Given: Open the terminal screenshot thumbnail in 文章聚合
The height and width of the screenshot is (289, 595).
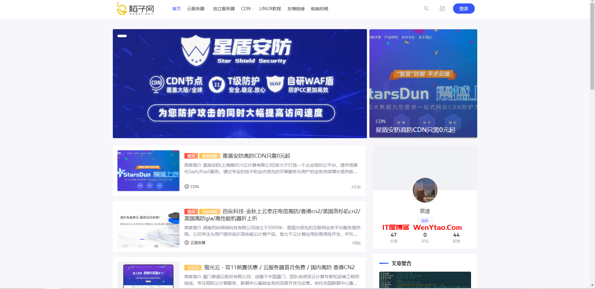Looking at the screenshot, I should pyautogui.click(x=425, y=280).
